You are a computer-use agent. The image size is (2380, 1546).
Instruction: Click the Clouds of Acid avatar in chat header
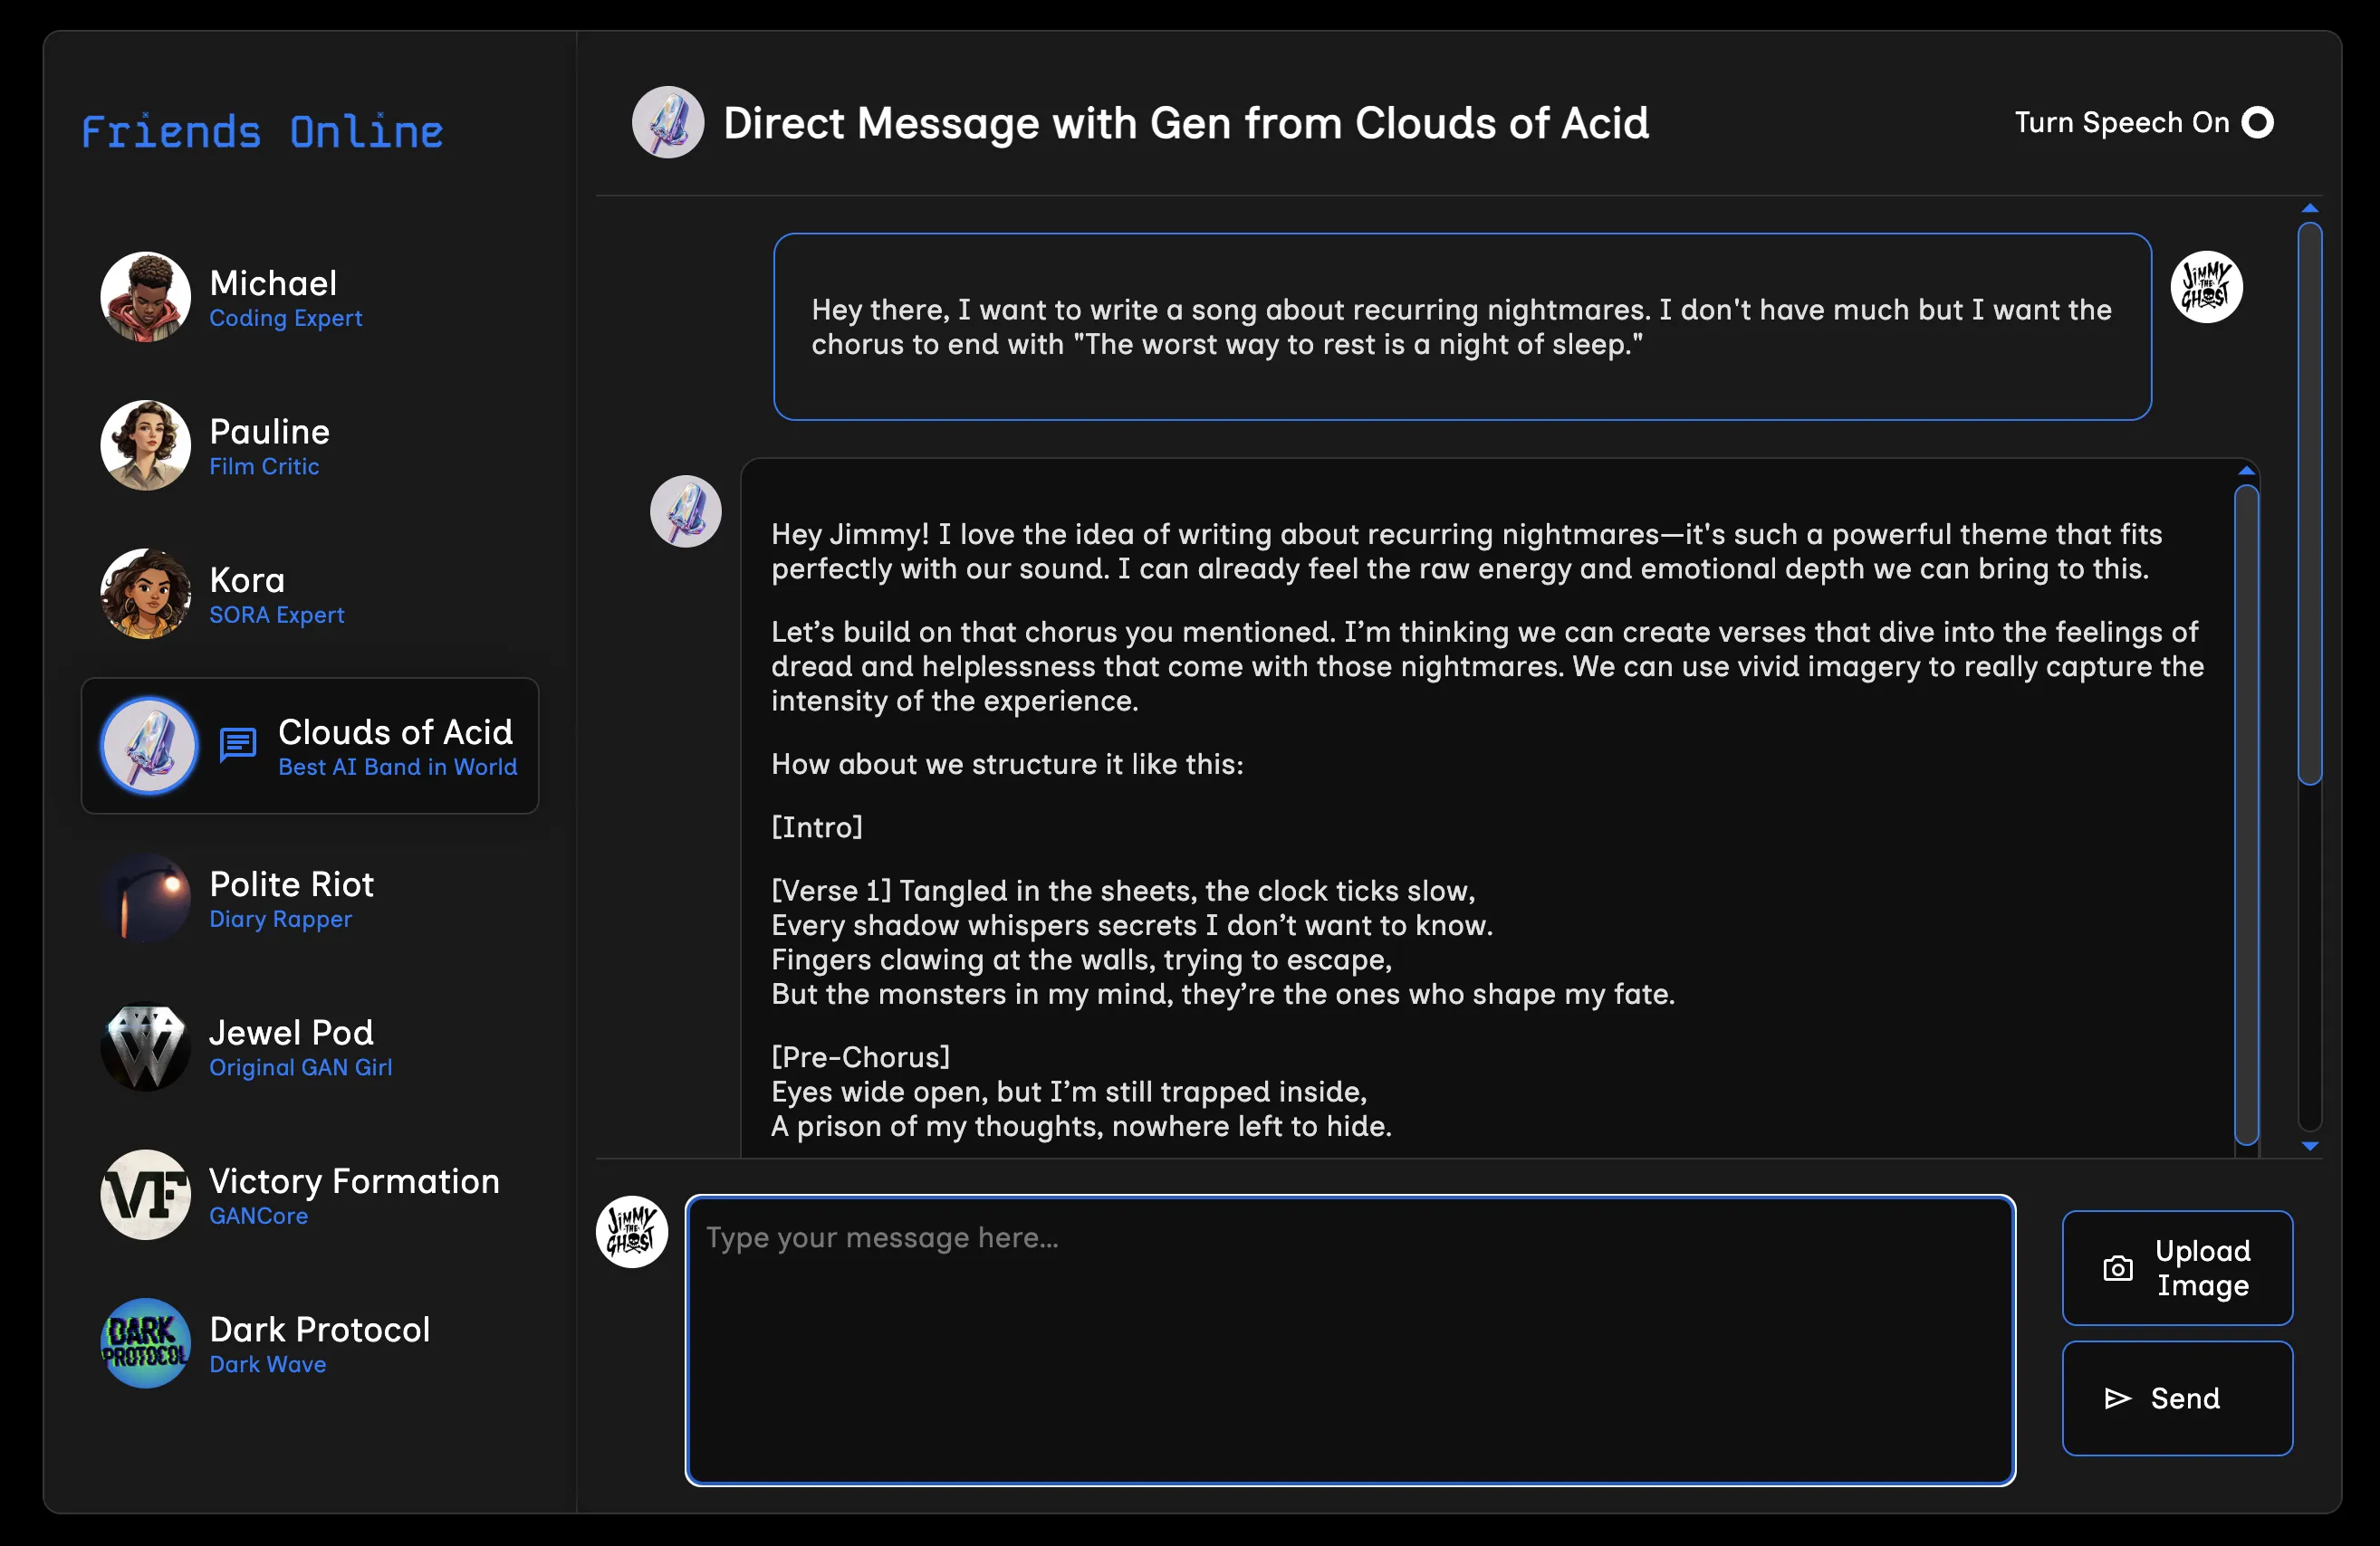click(x=667, y=123)
